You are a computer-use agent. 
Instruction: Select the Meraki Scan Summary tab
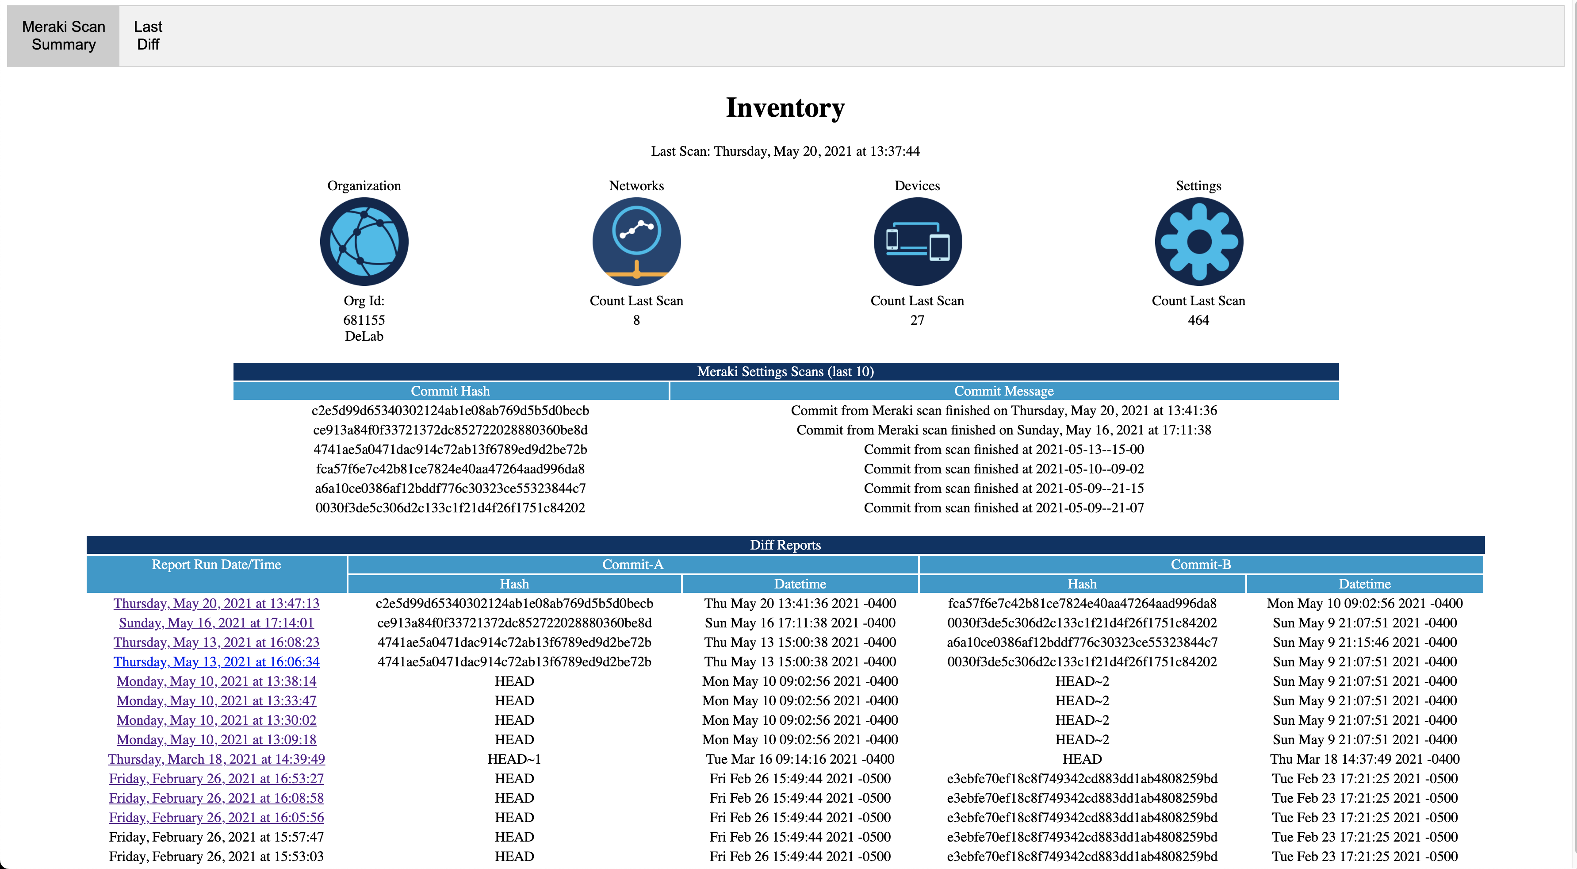(64, 35)
